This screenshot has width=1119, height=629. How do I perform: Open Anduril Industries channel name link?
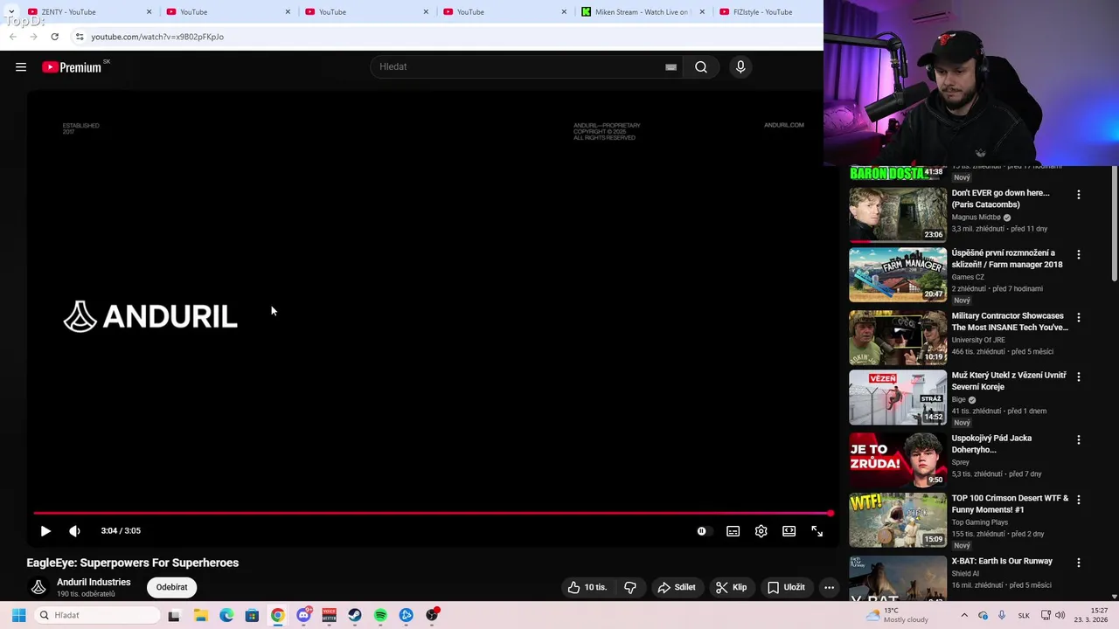94,582
